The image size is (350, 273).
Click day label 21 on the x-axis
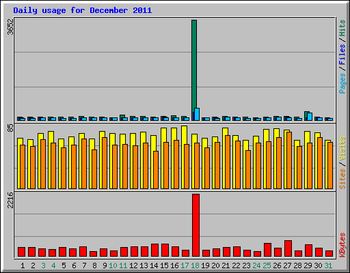[x=226, y=265]
